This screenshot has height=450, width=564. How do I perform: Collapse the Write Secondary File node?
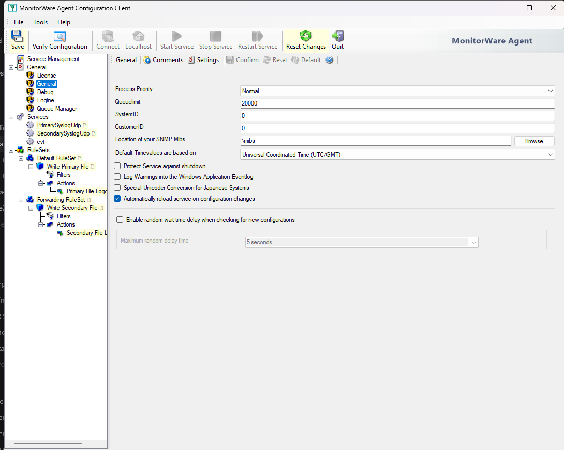(x=31, y=208)
